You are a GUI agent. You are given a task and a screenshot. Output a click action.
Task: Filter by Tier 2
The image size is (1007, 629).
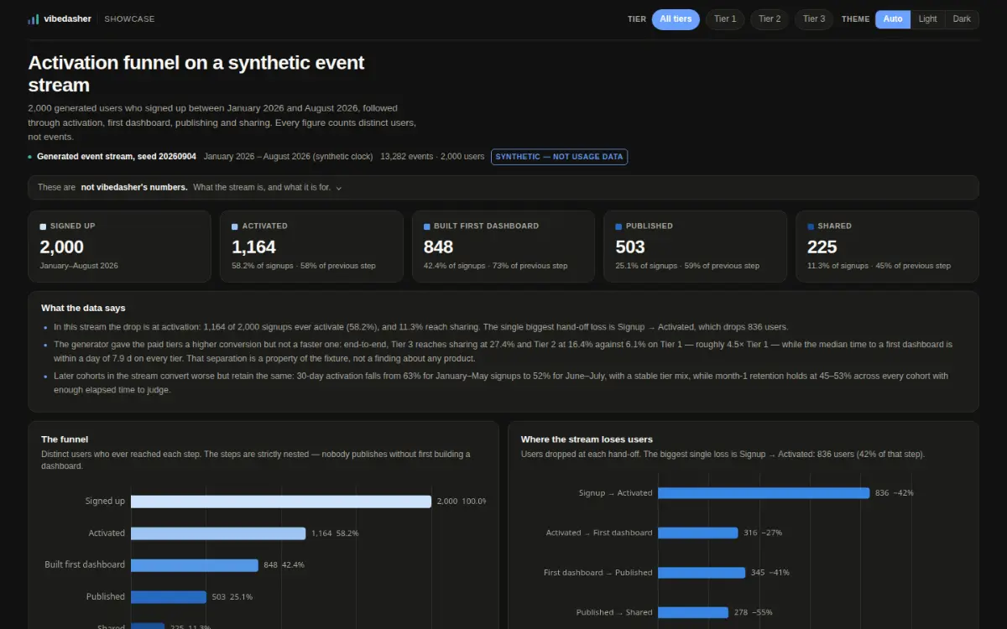coord(770,19)
